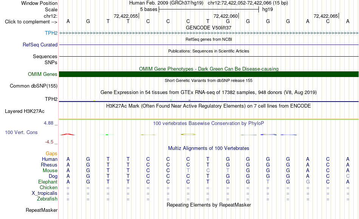The height and width of the screenshot is (219, 359).
Task: Click Repeating Elements by RepeatMasker title
Action: point(209,205)
